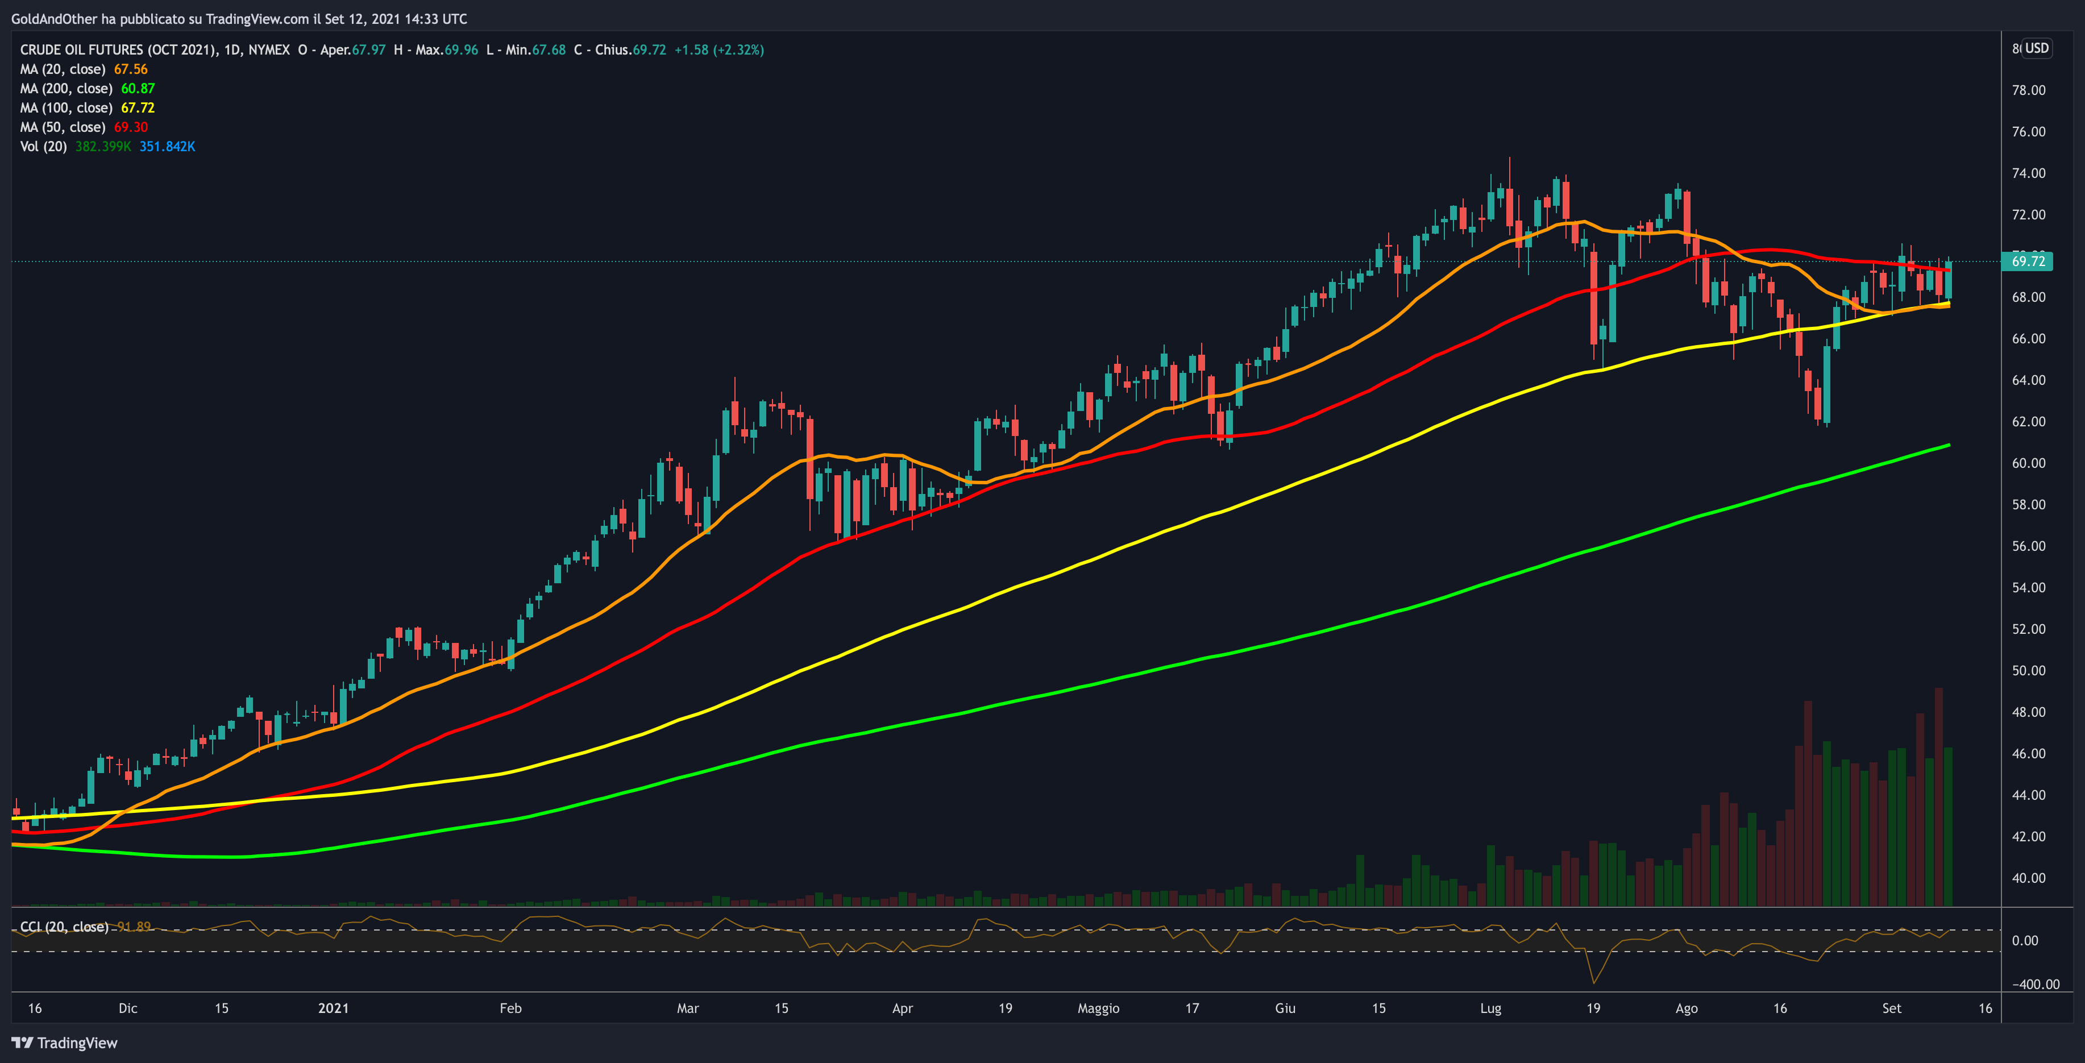Click the CCI (20, close) indicator label

pyautogui.click(x=64, y=926)
